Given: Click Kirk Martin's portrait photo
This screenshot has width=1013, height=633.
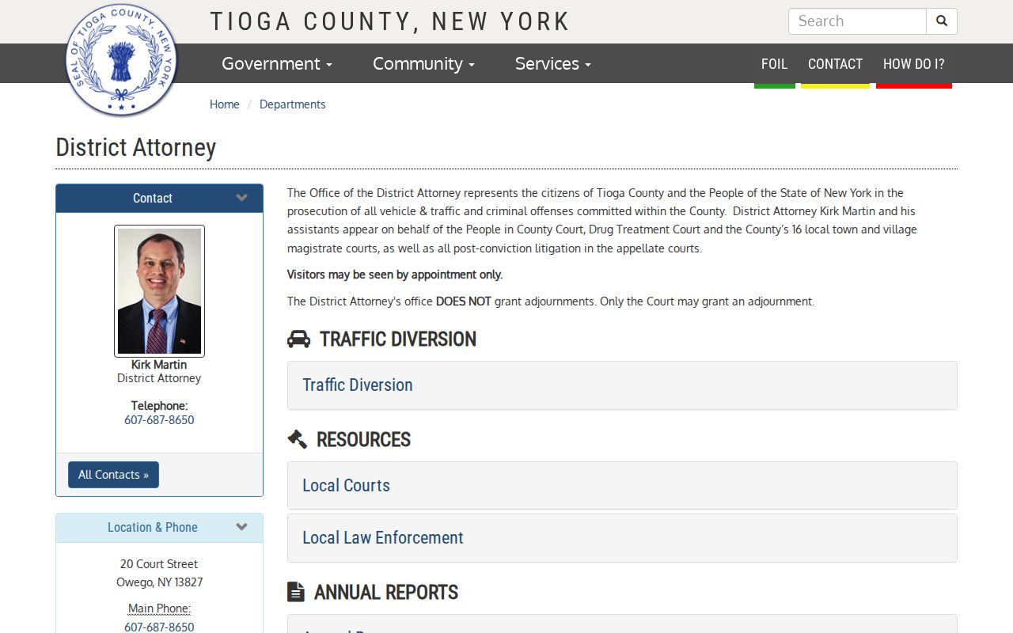Looking at the screenshot, I should pyautogui.click(x=159, y=291).
